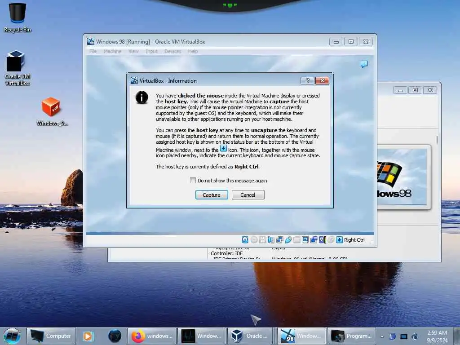Click the audio status bar icon
Screen dimensions: 460x345
click(x=271, y=240)
